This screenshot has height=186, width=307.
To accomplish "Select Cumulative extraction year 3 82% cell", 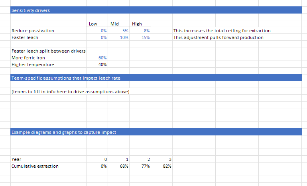I will pyautogui.click(x=162, y=166).
